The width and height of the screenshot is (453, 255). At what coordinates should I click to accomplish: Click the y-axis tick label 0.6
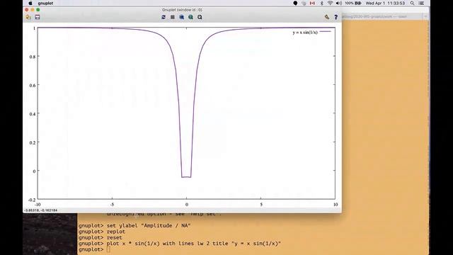[x=33, y=85]
